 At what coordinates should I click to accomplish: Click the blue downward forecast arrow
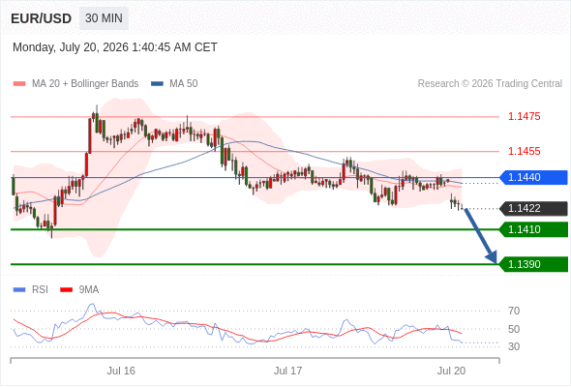(x=480, y=235)
